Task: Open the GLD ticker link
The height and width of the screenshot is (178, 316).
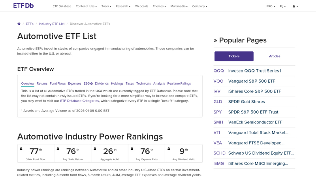Action: (218, 102)
